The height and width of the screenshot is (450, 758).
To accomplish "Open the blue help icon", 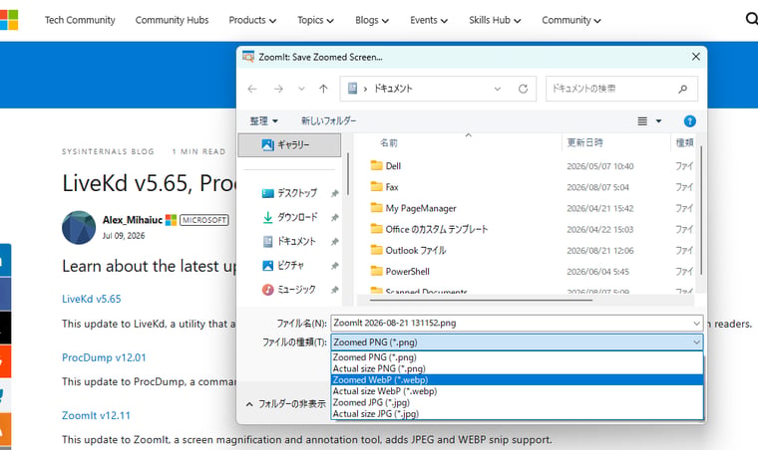I will (x=690, y=121).
